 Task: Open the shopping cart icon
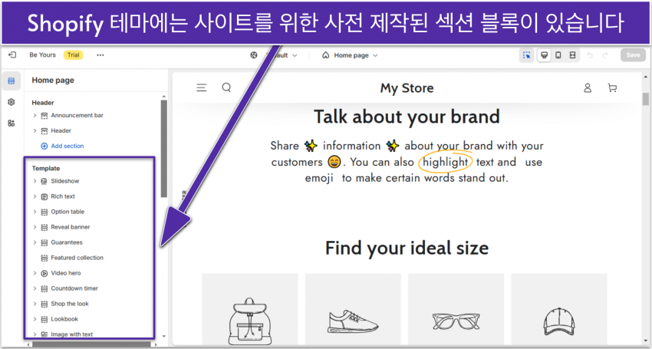(612, 88)
